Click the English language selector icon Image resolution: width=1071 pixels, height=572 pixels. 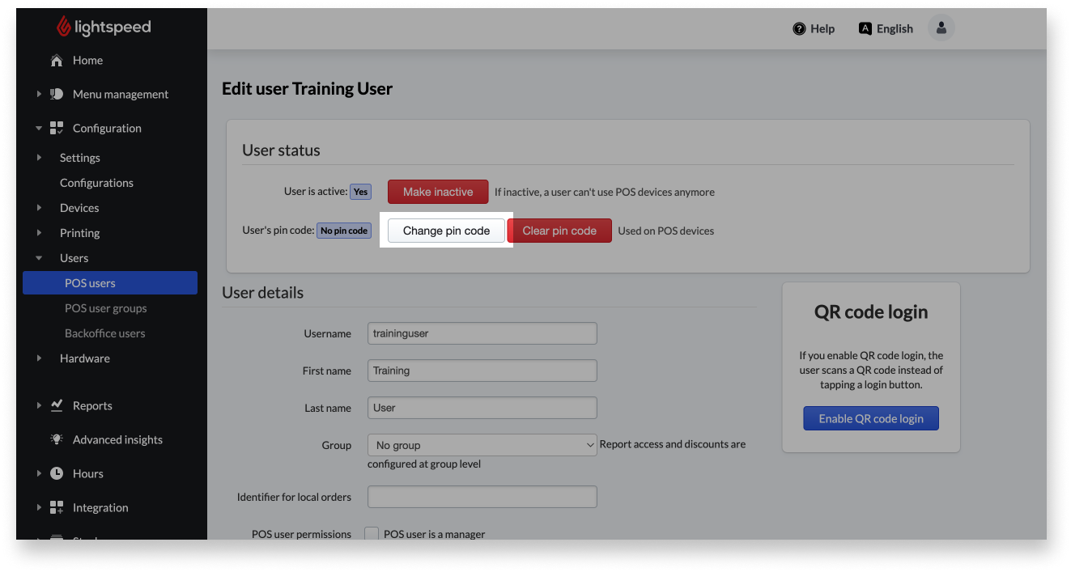(864, 28)
